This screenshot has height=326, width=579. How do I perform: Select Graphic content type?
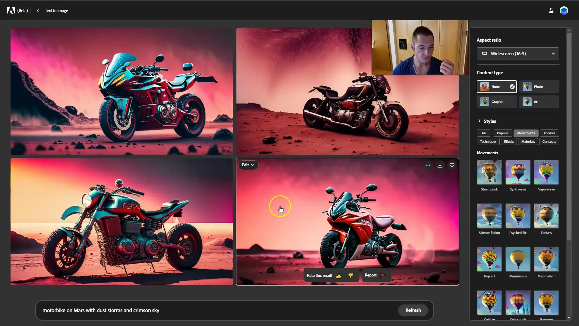497,102
